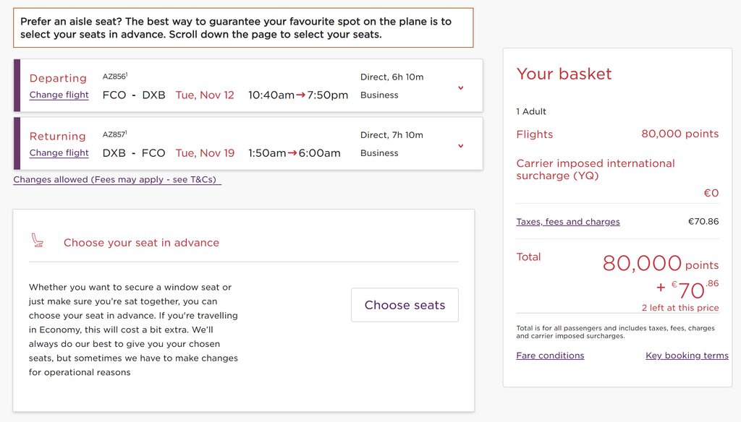This screenshot has height=422, width=741.
Task: Click the Tue, Nov 12 departing date
Action: pyautogui.click(x=205, y=95)
